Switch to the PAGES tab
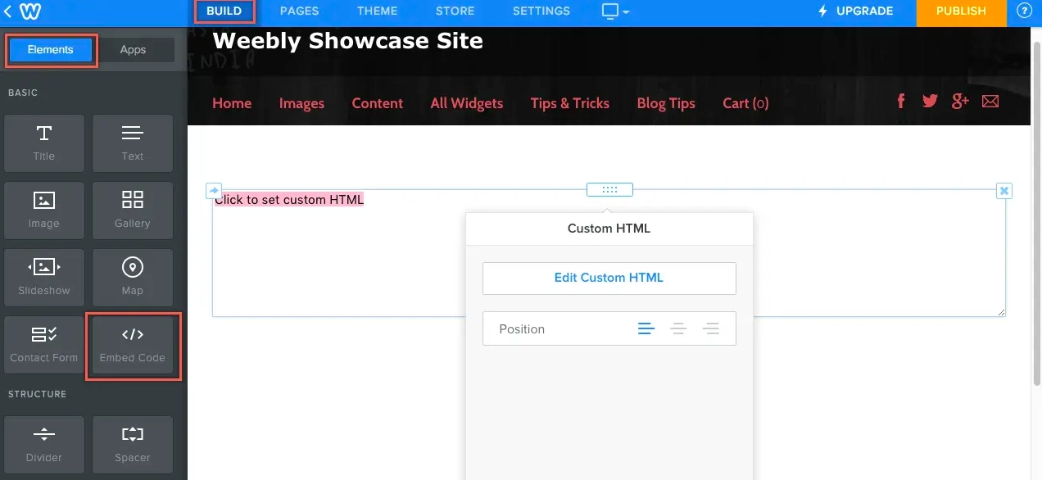 [x=299, y=11]
